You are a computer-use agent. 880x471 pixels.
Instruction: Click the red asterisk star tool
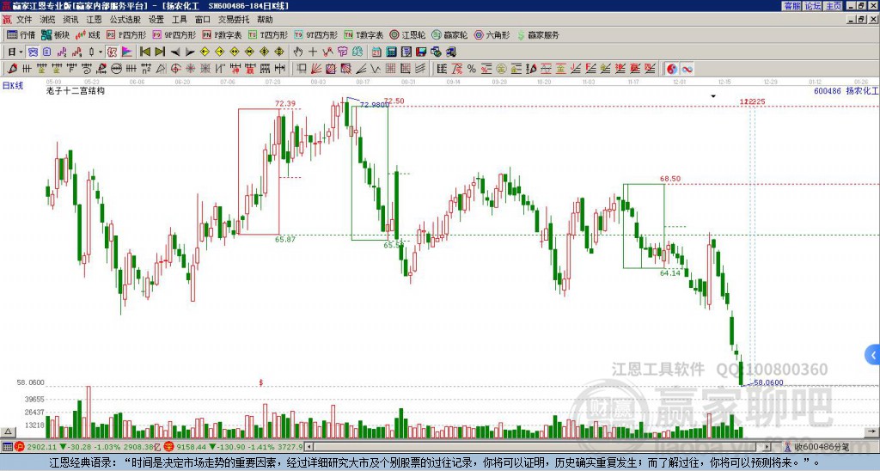pyautogui.click(x=190, y=69)
